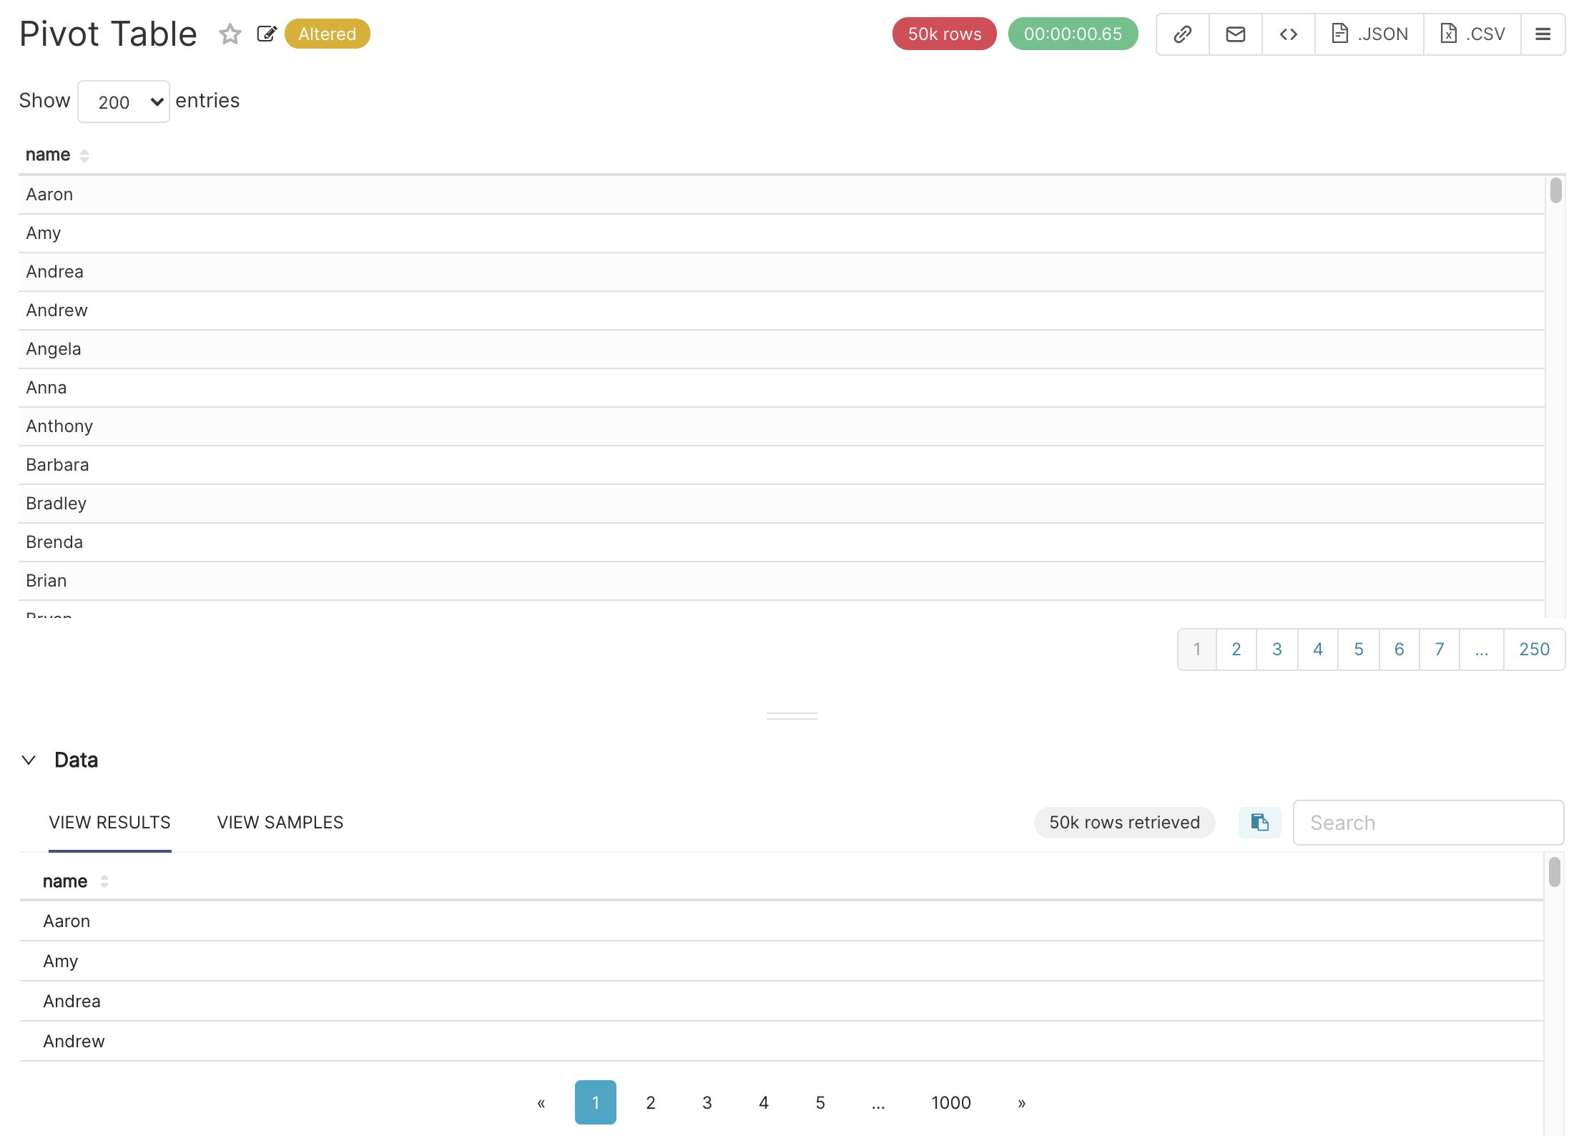The height and width of the screenshot is (1146, 1589).
Task: Open the entries count dropdown
Action: tap(123, 102)
